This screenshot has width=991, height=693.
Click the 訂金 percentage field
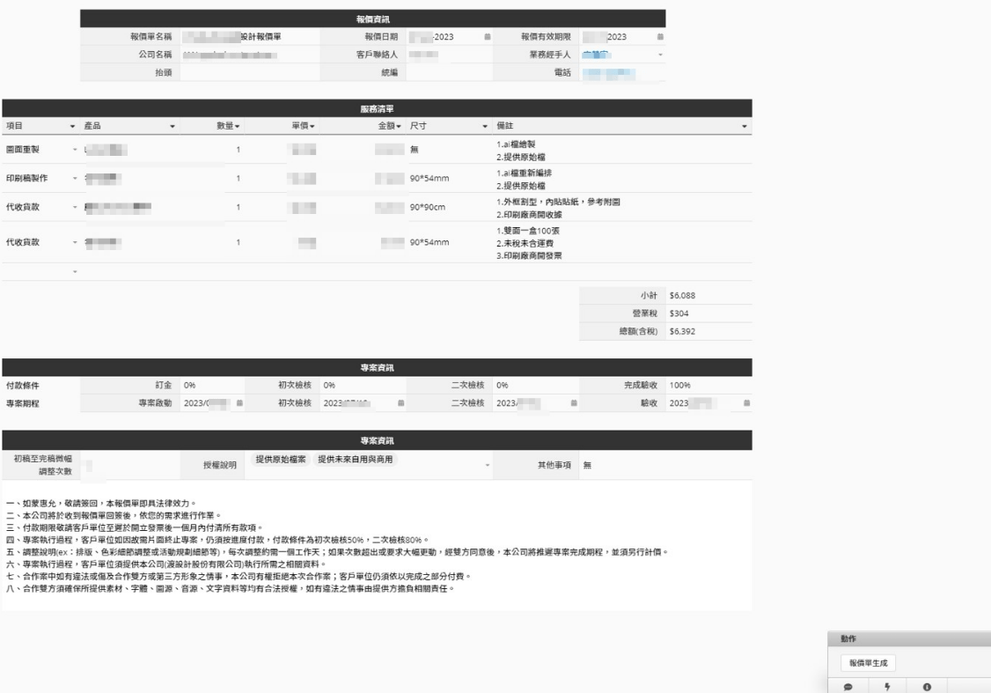[212, 385]
